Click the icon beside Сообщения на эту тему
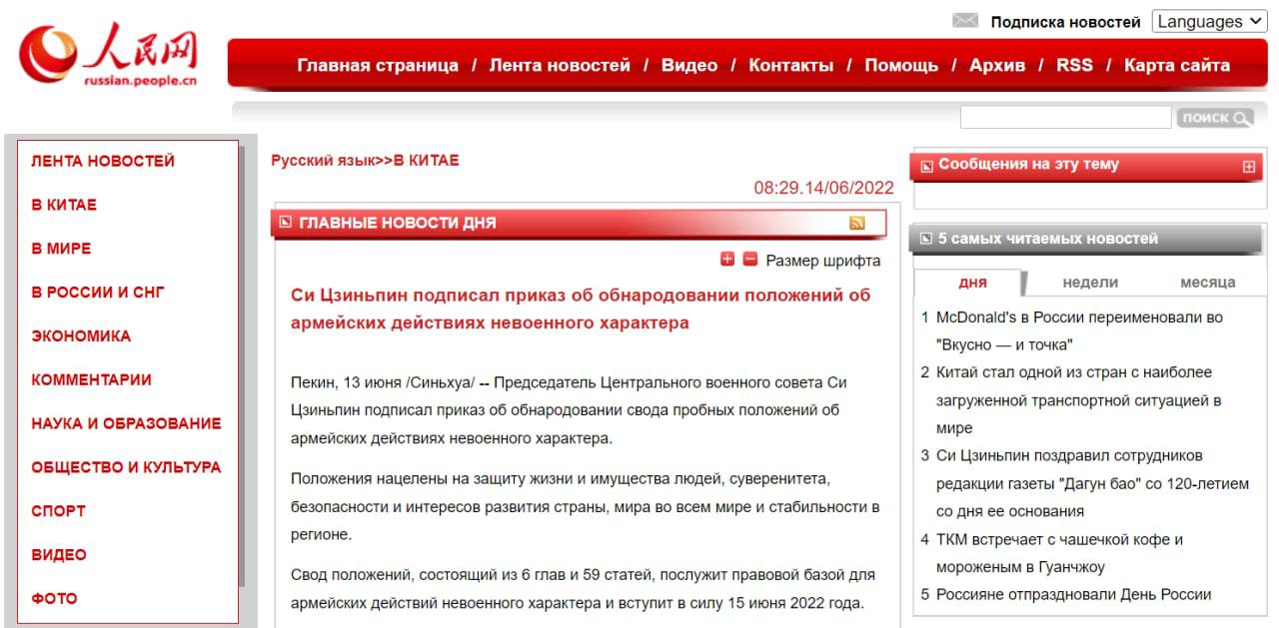This screenshot has height=628, width=1279. 926,166
